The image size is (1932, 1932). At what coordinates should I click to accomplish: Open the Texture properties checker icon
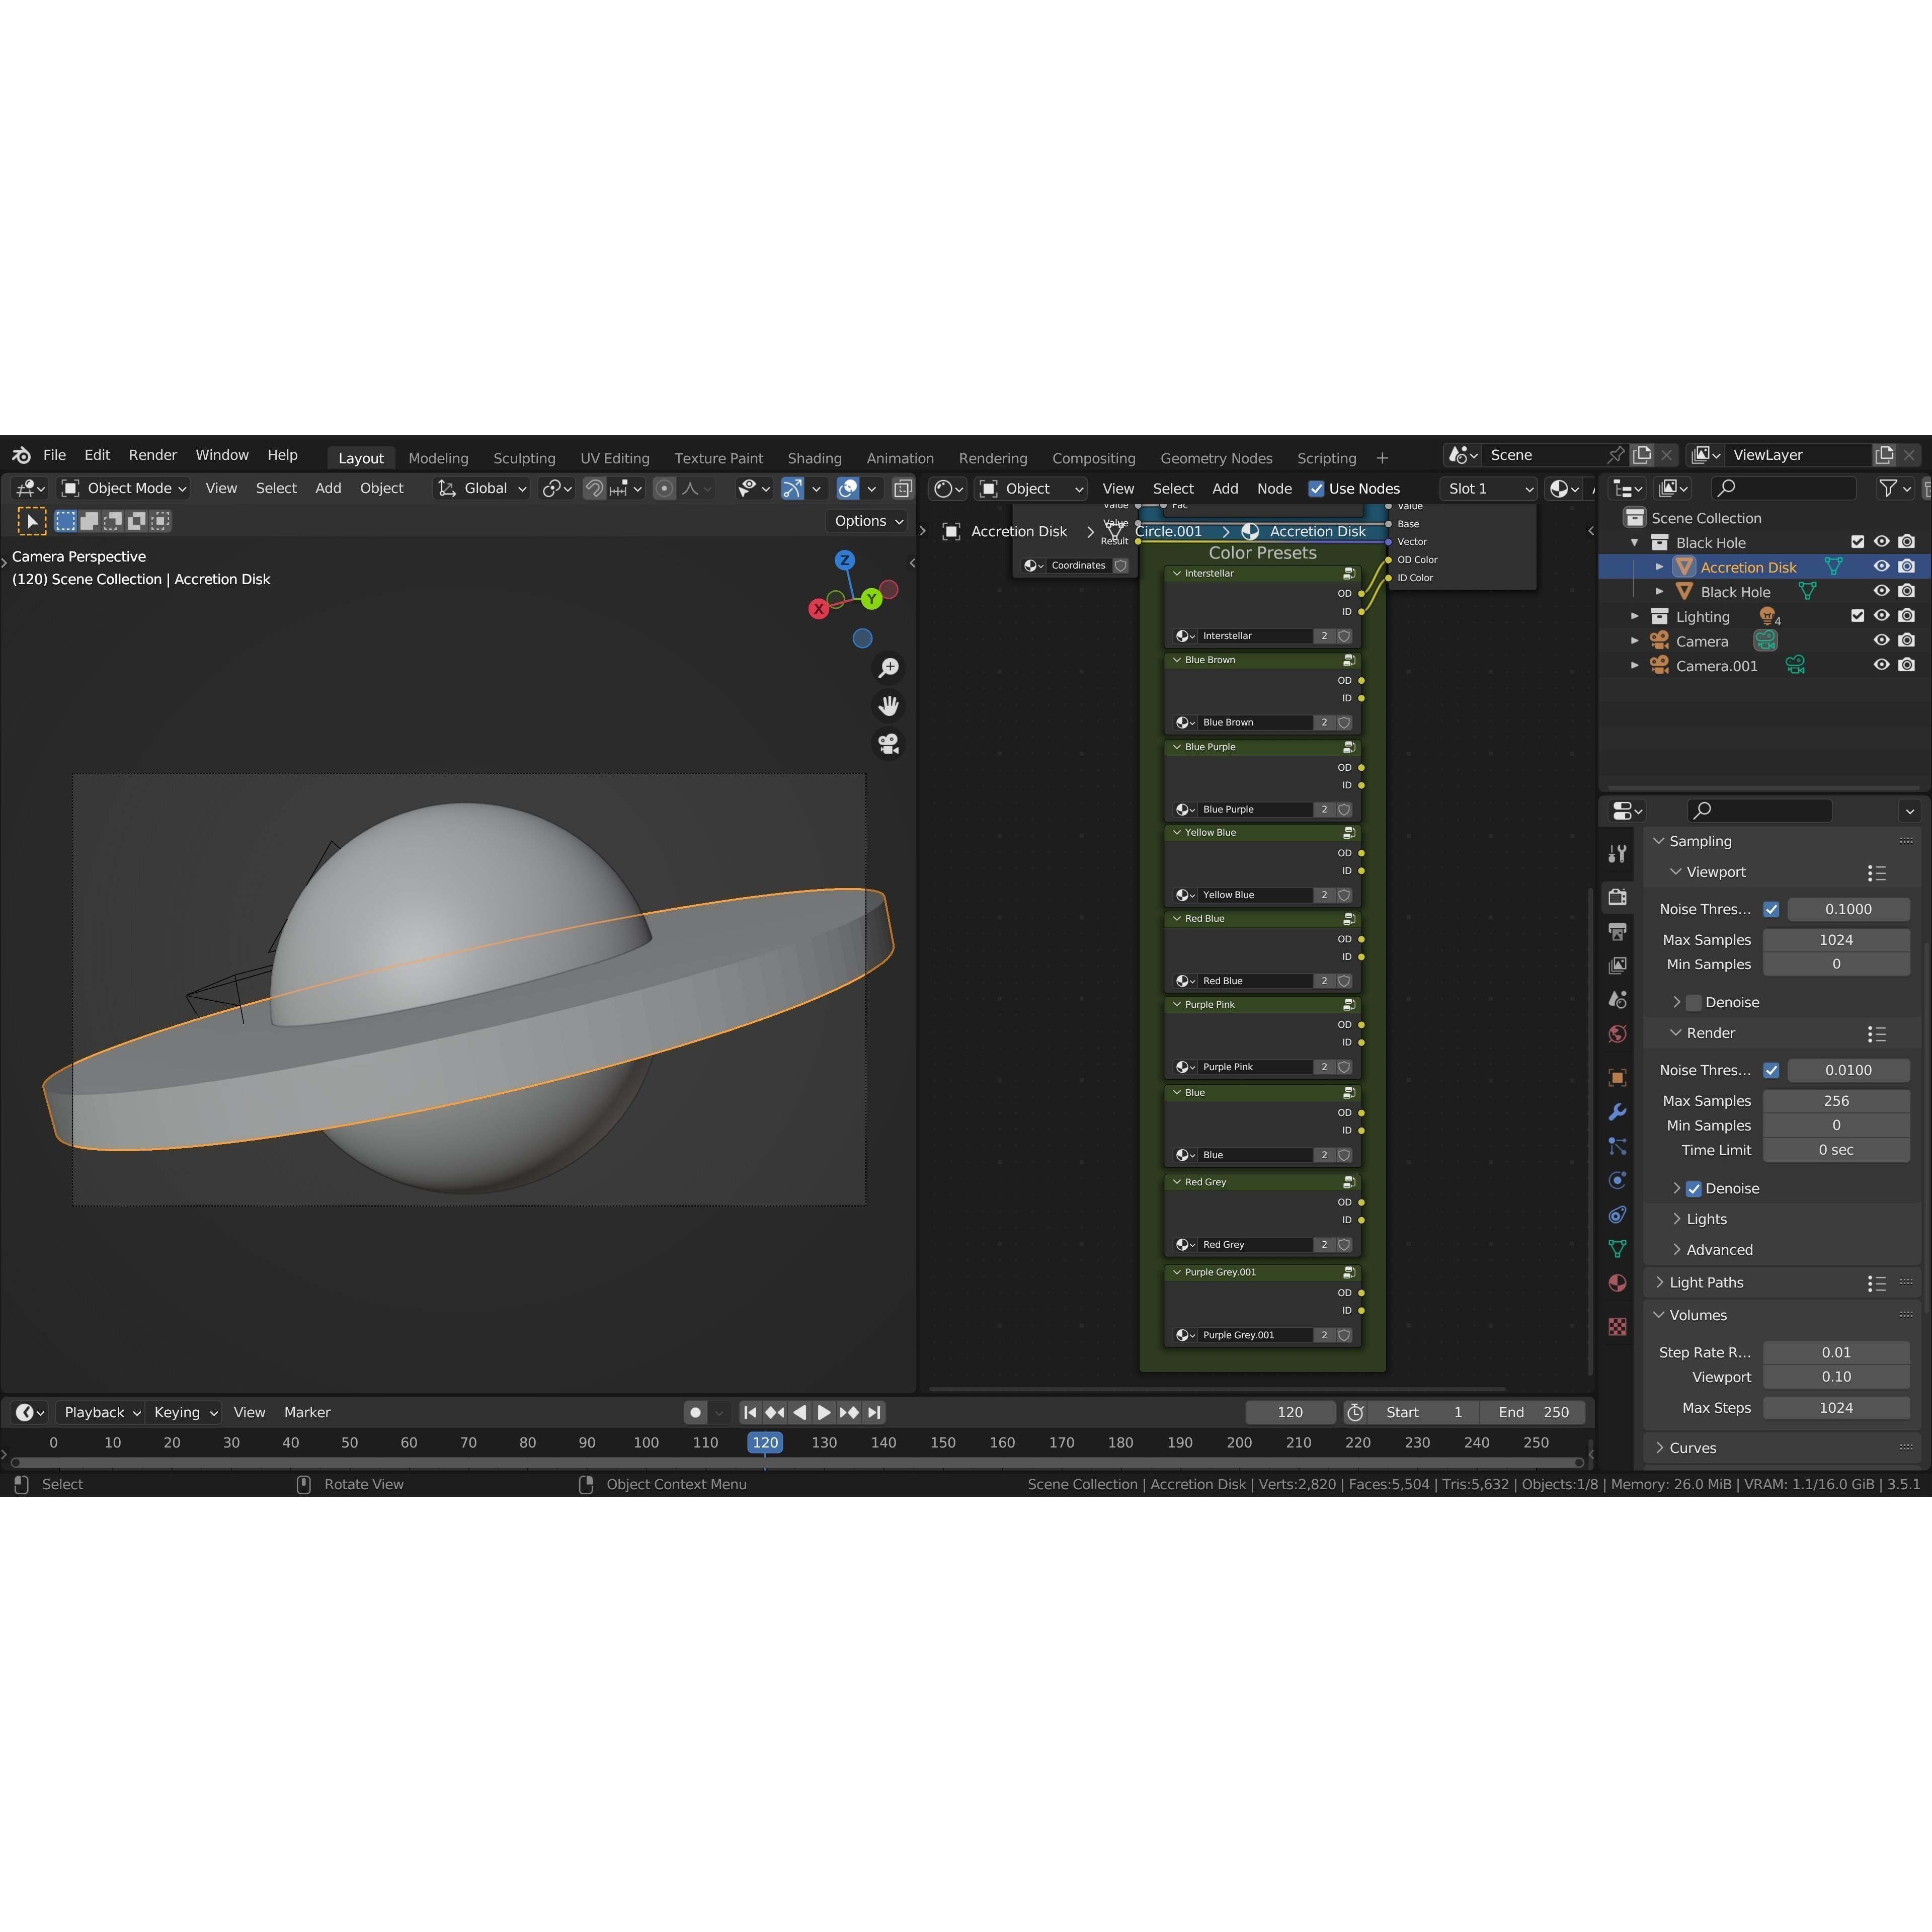[1617, 1327]
